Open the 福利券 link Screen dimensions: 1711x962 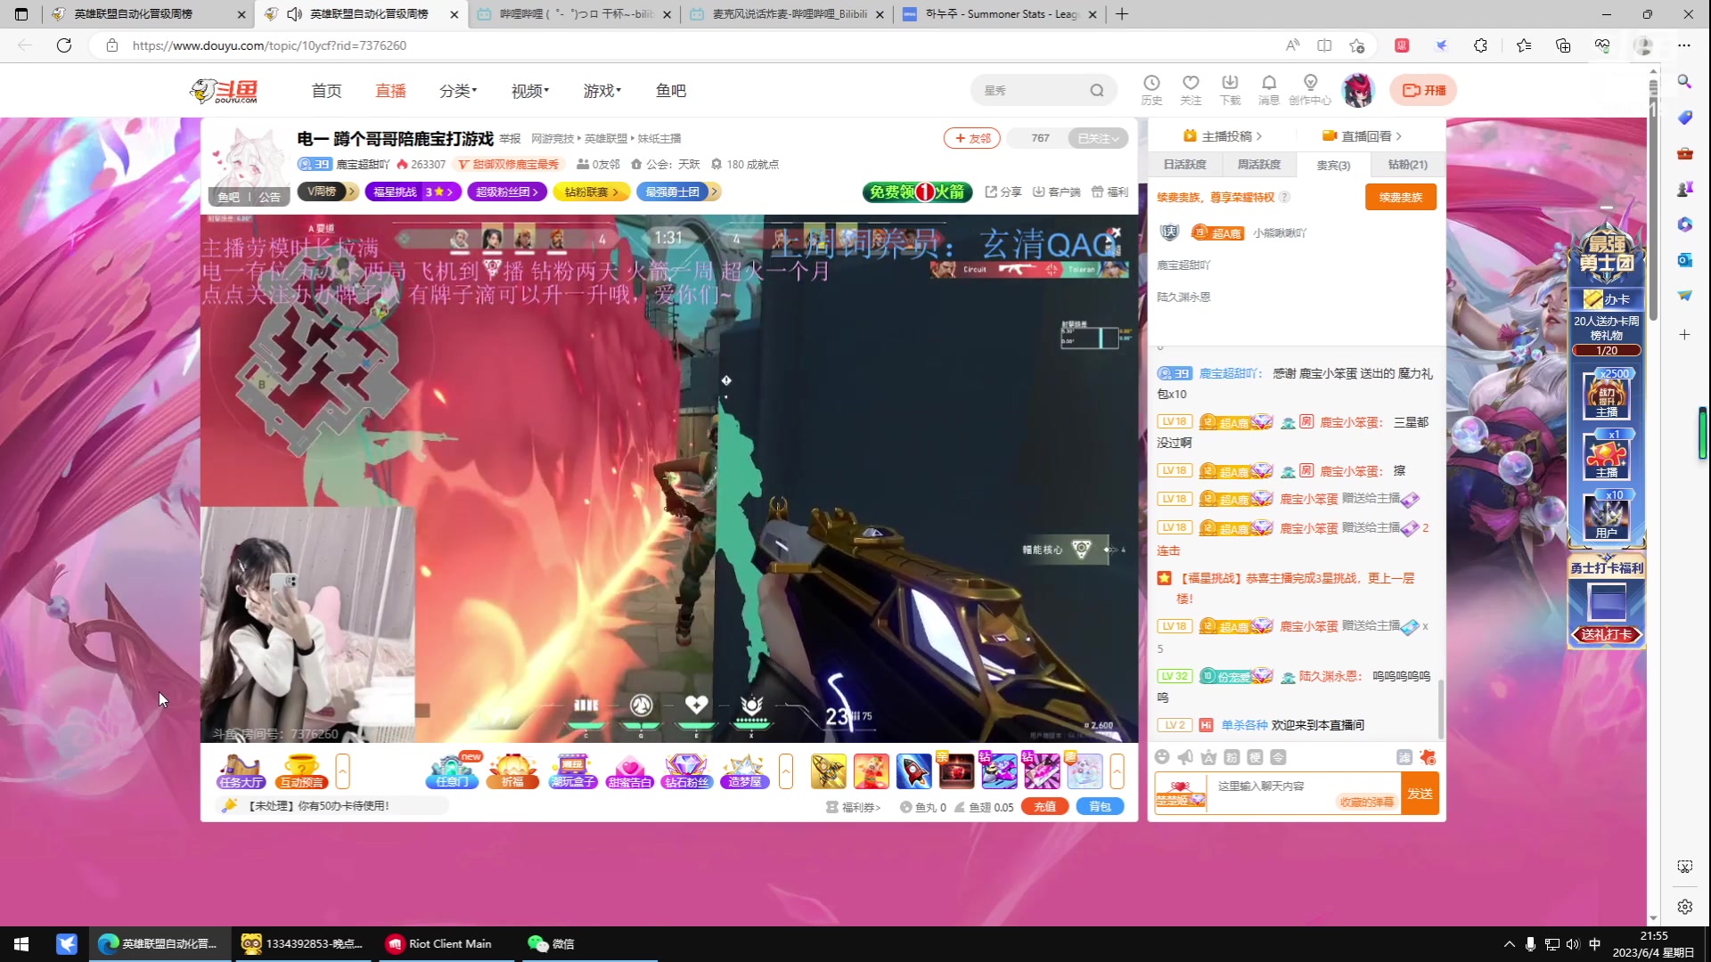coord(854,807)
